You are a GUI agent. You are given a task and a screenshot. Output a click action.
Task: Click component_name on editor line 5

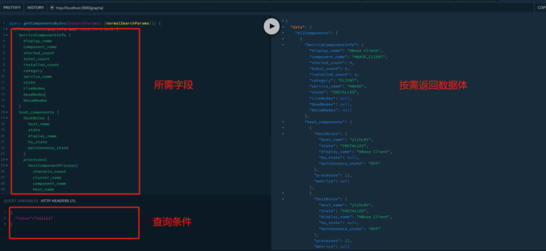[40, 47]
